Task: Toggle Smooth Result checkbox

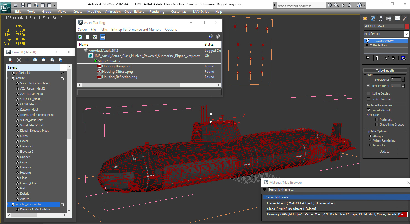Action: [369, 110]
